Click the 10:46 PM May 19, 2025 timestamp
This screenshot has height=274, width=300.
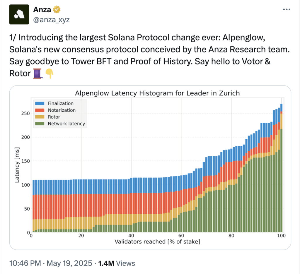click(50, 263)
